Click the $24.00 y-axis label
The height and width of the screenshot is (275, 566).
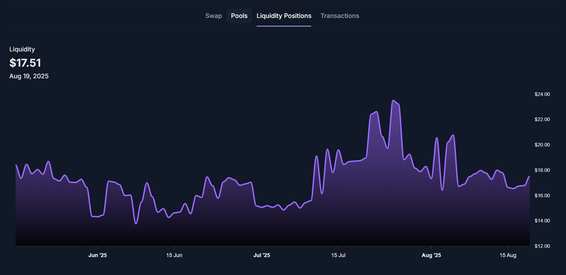[x=542, y=94]
